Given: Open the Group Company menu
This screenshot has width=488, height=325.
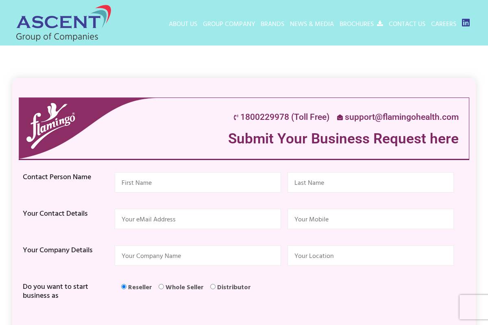Looking at the screenshot, I should tap(229, 24).
